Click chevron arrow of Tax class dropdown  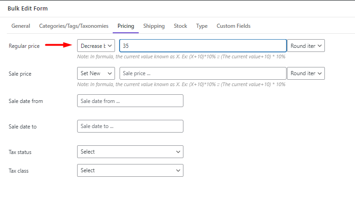178,171
